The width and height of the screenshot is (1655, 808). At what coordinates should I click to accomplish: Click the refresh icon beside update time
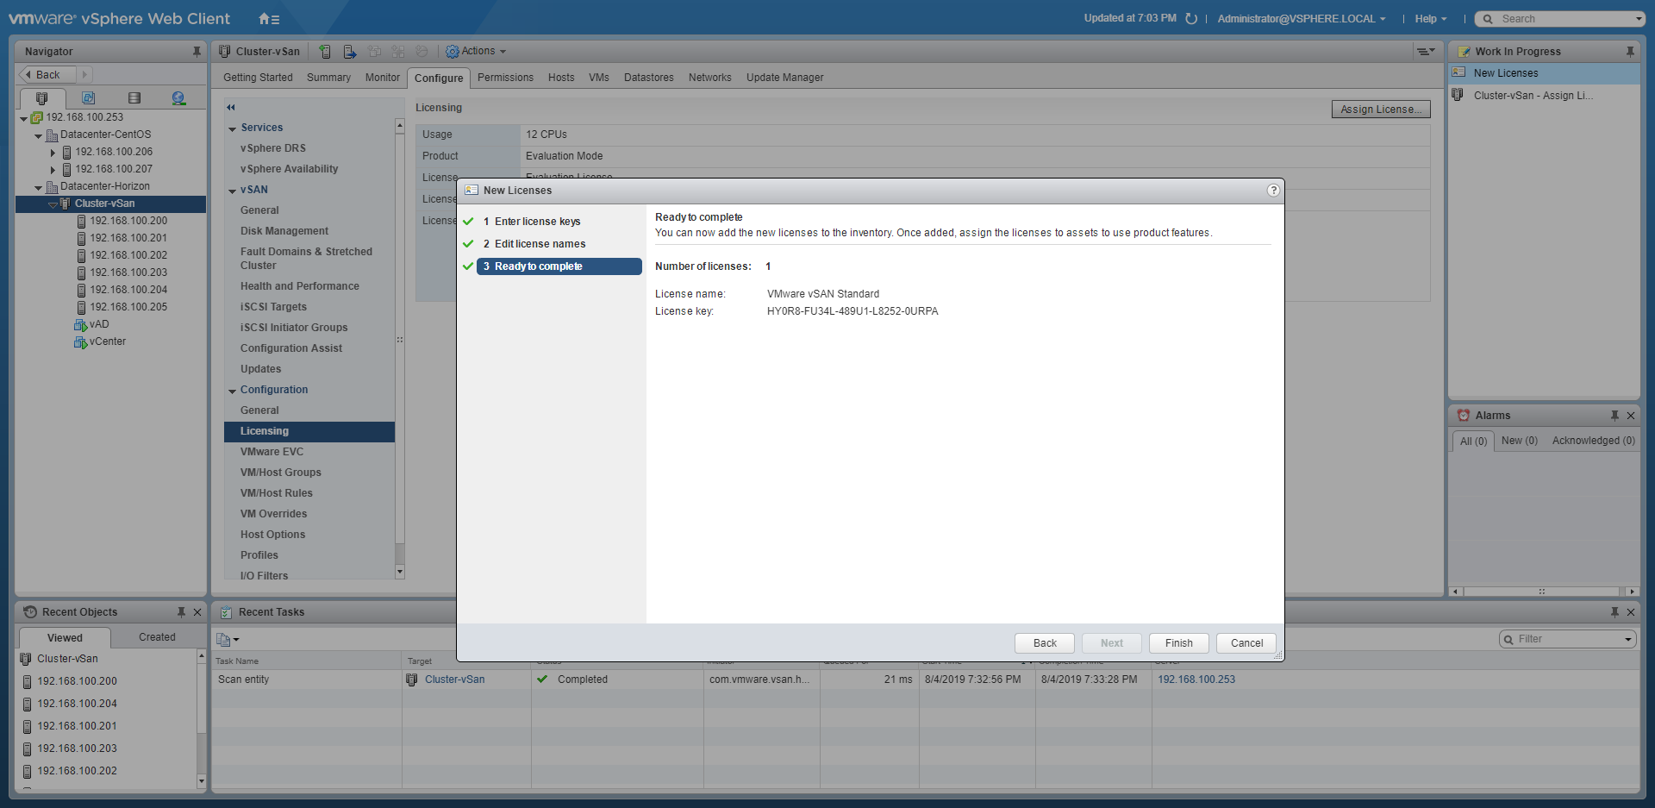pyautogui.click(x=1191, y=19)
